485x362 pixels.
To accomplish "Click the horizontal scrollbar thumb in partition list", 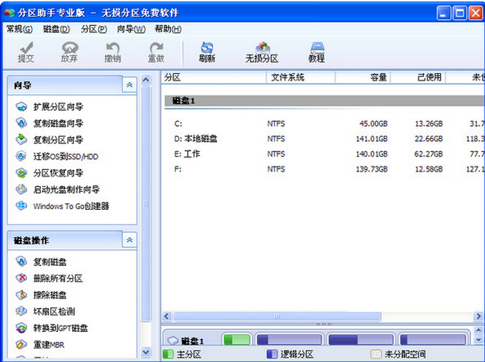I will click(277, 316).
